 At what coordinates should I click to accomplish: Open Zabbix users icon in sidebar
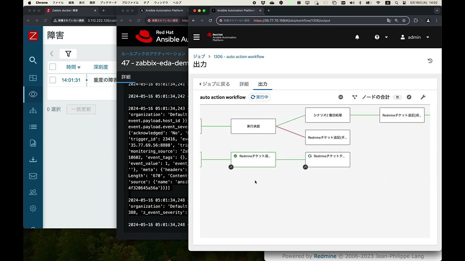point(33,192)
